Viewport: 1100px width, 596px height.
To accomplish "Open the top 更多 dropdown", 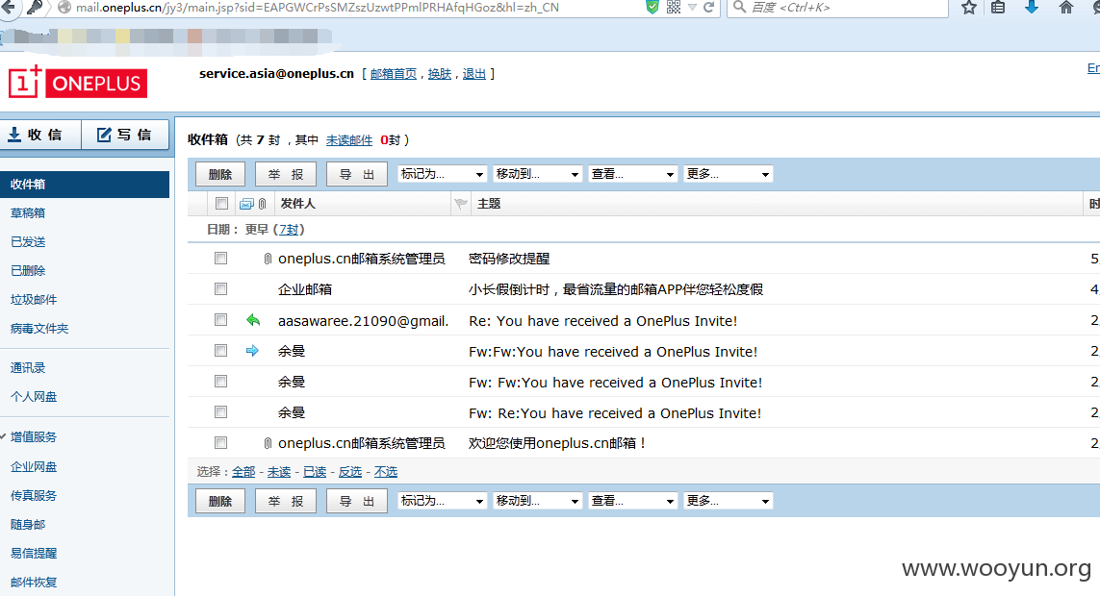I will click(729, 174).
